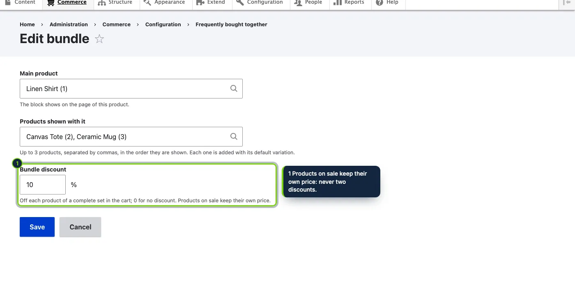Viewport: 575px width, 286px height.
Task: Click the magnifier icon in Main product field
Action: pos(234,89)
